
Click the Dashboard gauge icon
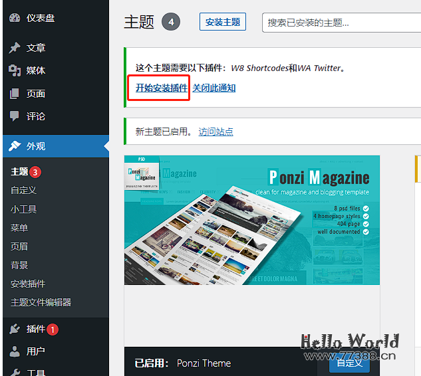[15, 18]
